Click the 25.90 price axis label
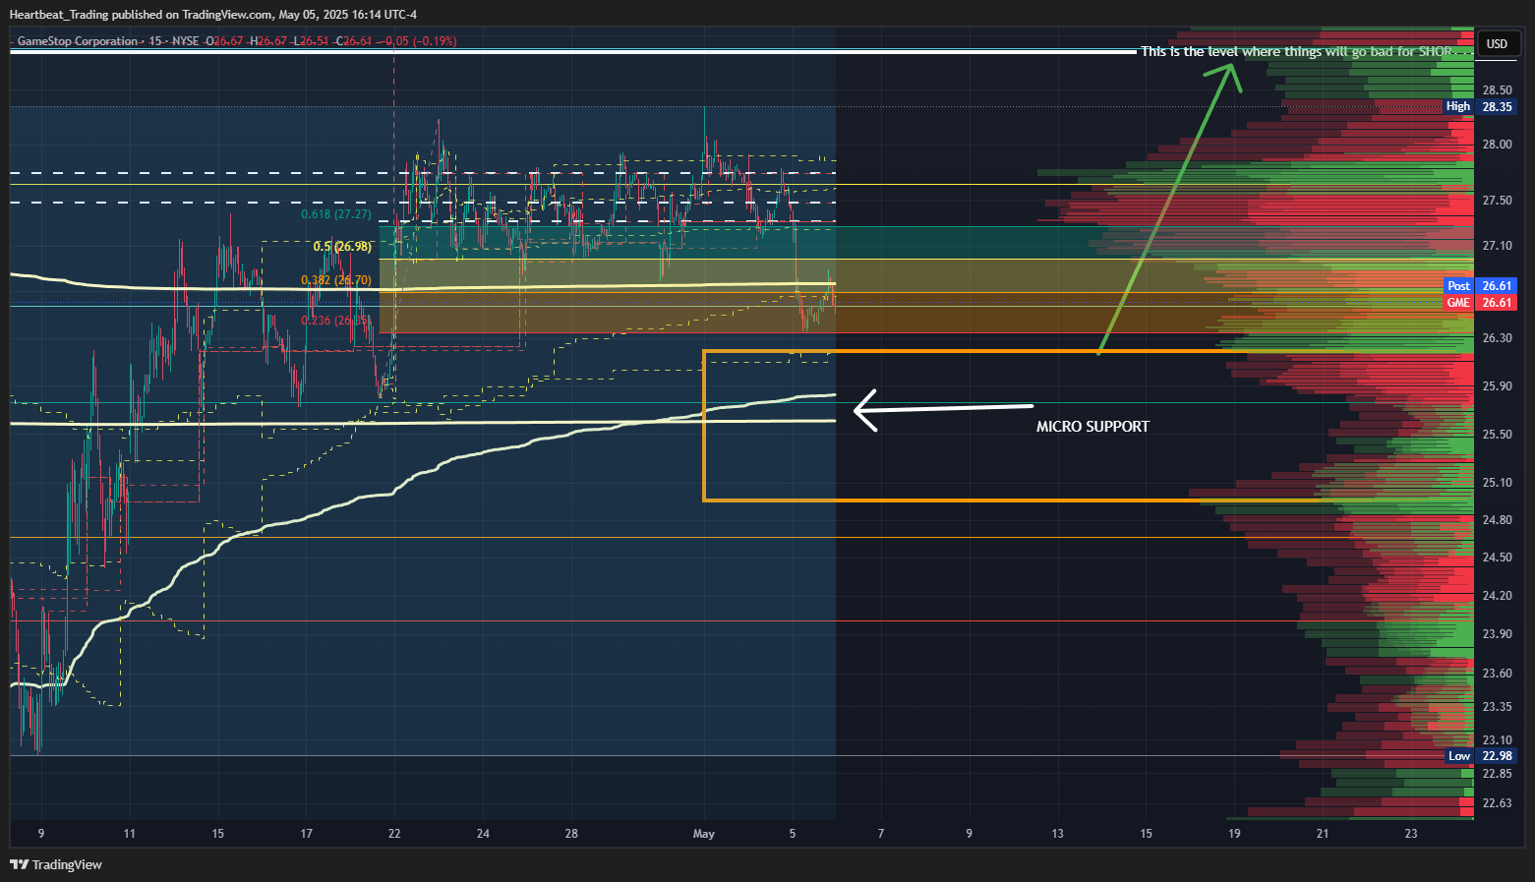Image resolution: width=1535 pixels, height=882 pixels. click(x=1497, y=386)
